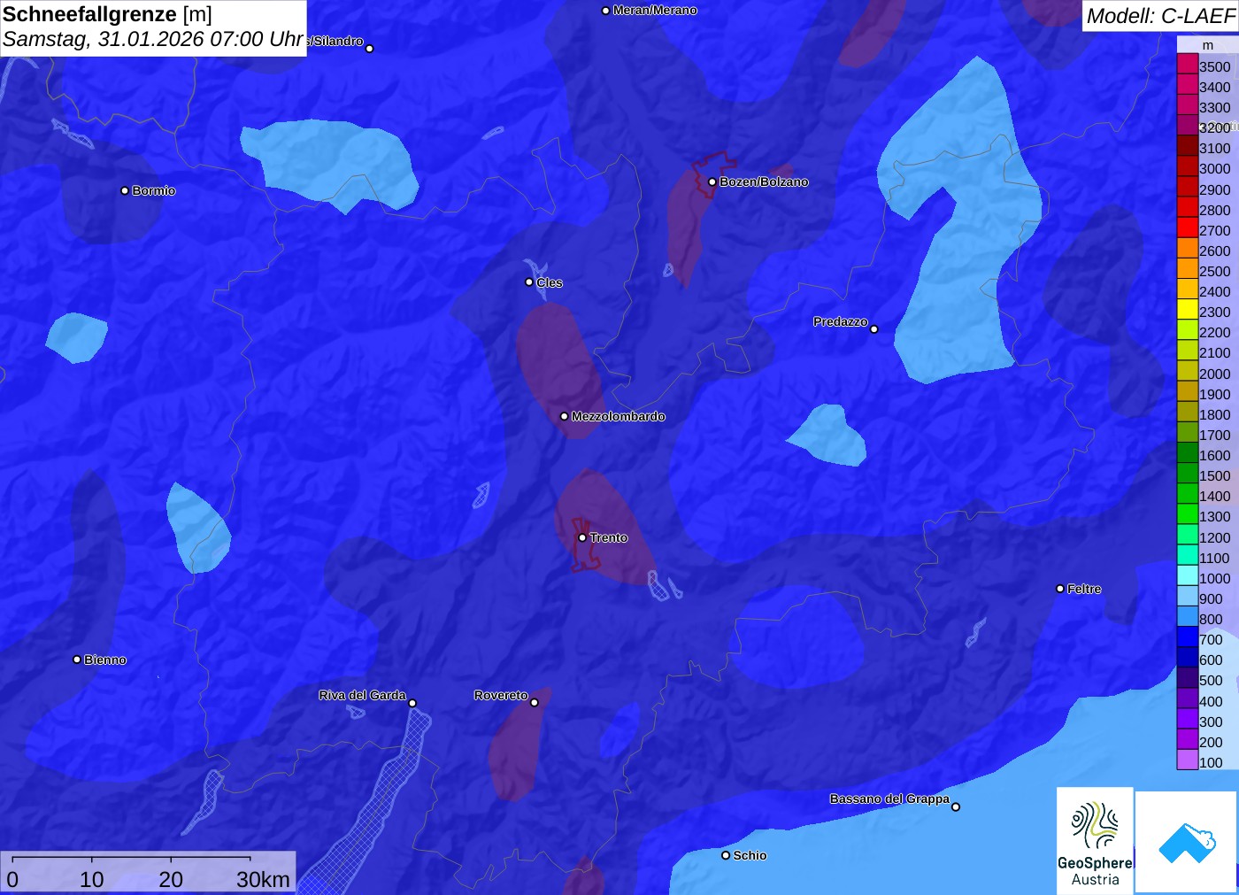Pick the 100 lilac legend swatch
Screen dimensions: 1239x895
pyautogui.click(x=1188, y=760)
